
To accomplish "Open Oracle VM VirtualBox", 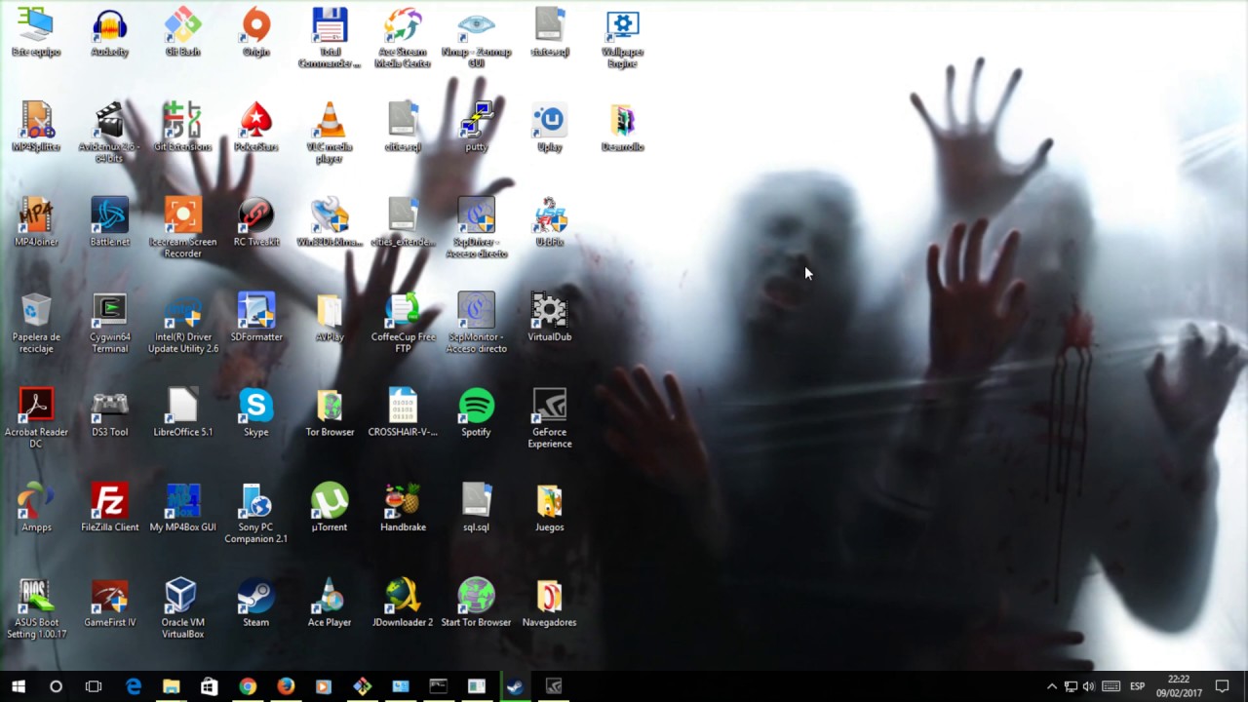I will click(x=182, y=595).
